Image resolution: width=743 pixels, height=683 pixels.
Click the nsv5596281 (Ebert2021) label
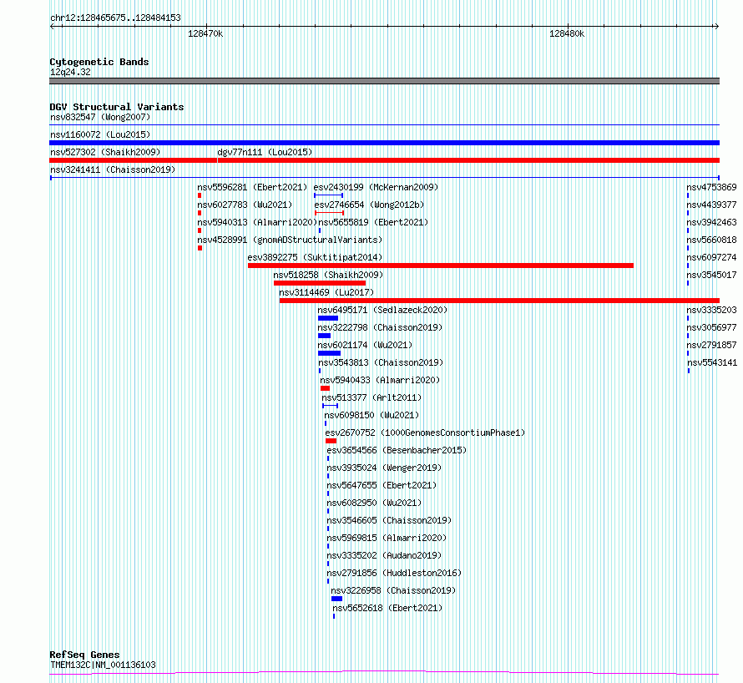(x=252, y=187)
